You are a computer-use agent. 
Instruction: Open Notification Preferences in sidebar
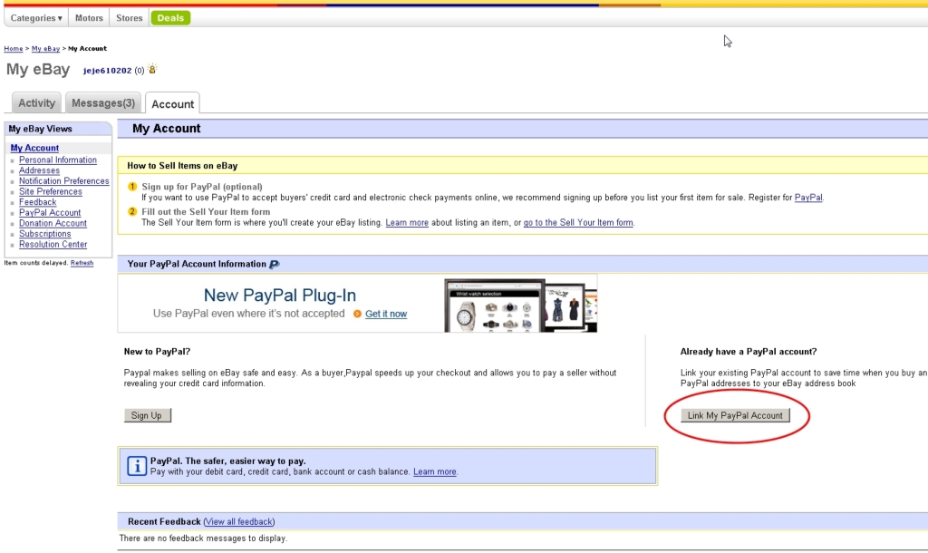pos(64,181)
